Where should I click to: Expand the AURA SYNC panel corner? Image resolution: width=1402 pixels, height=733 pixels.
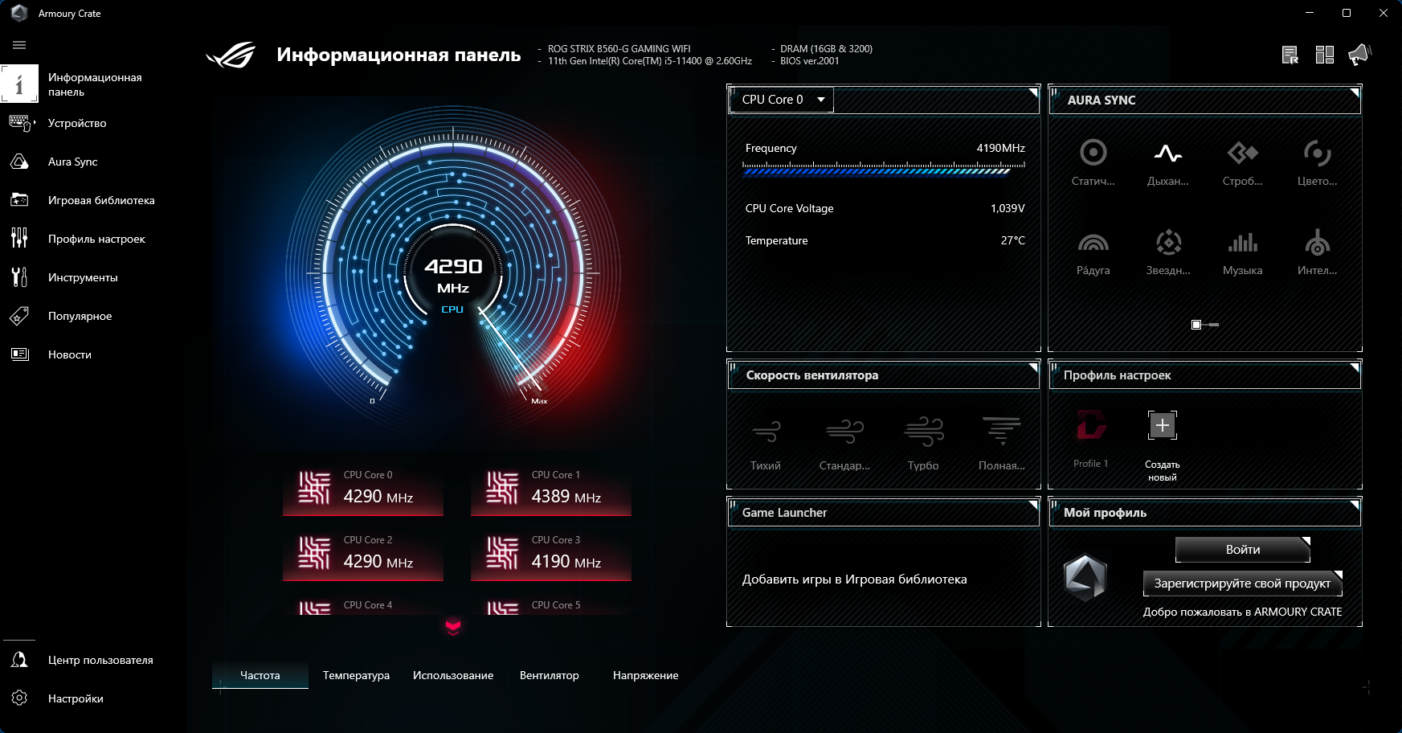pyautogui.click(x=1354, y=92)
